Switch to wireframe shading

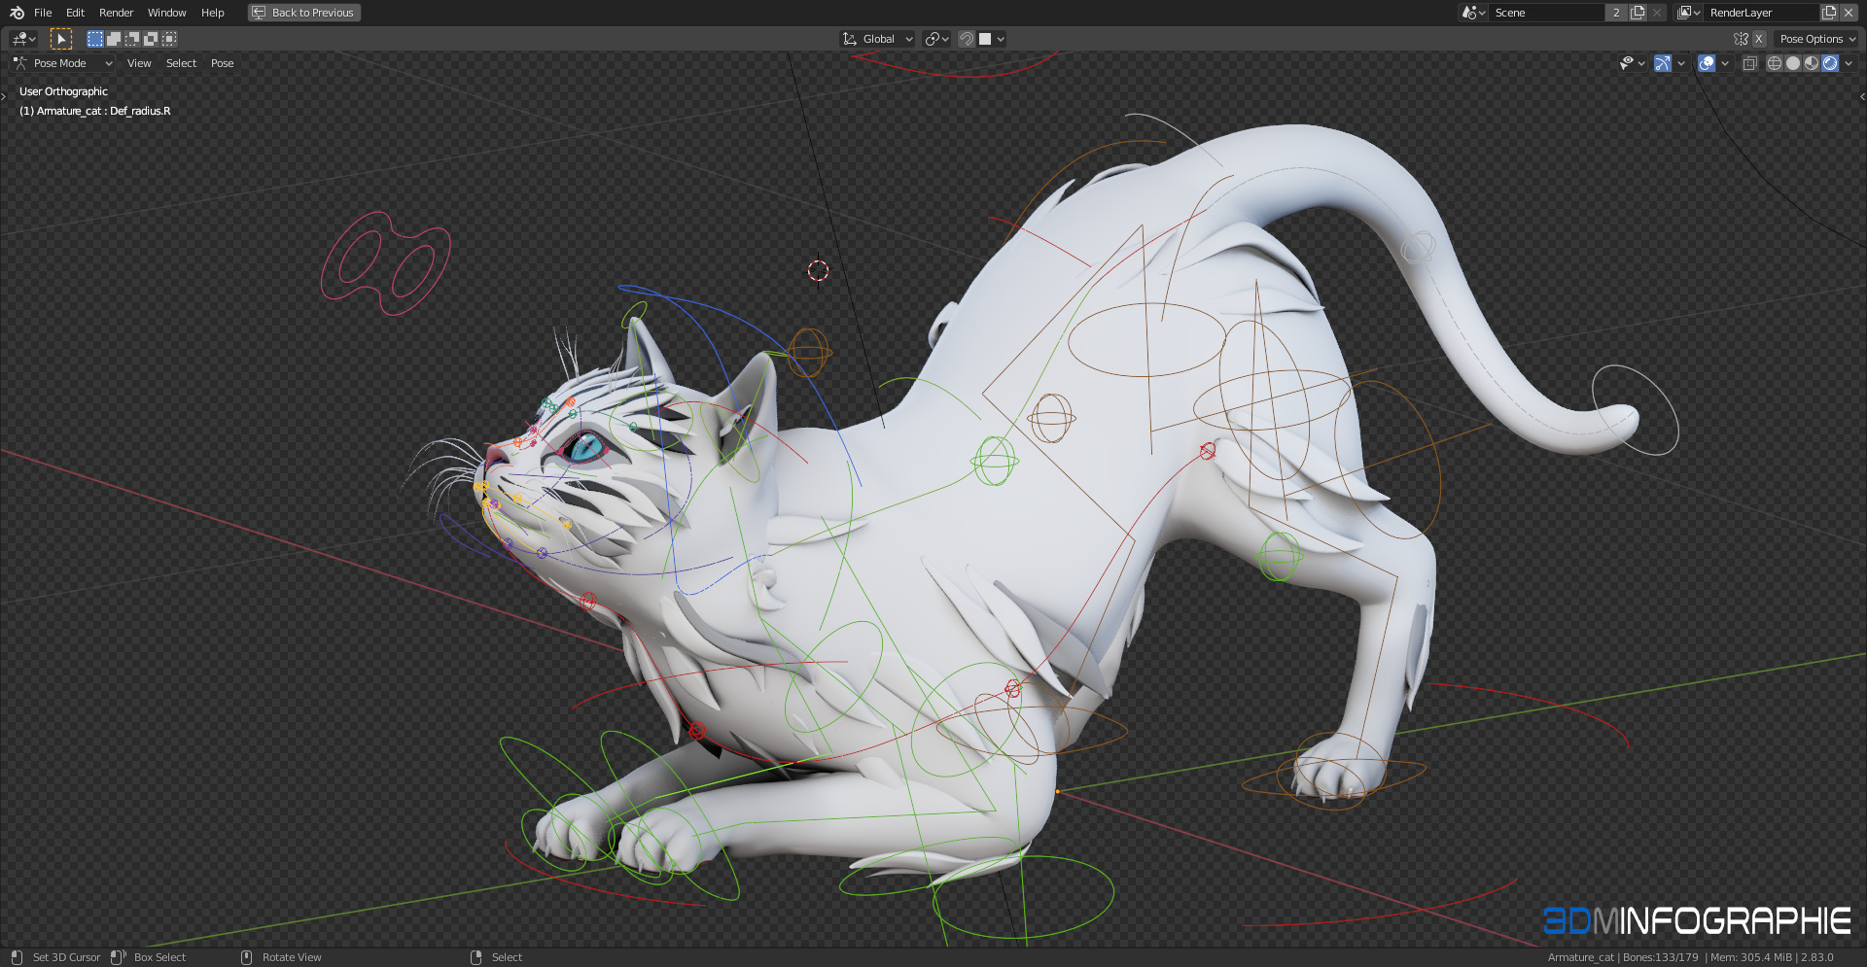1775,63
